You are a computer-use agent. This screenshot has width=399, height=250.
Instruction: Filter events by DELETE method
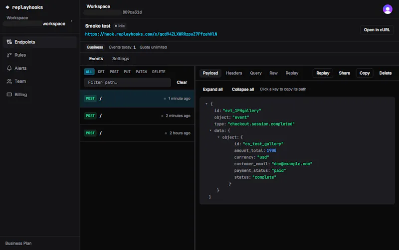159,72
